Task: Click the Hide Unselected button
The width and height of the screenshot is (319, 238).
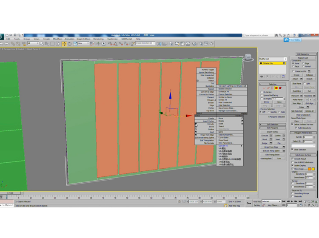Action: 303,115
